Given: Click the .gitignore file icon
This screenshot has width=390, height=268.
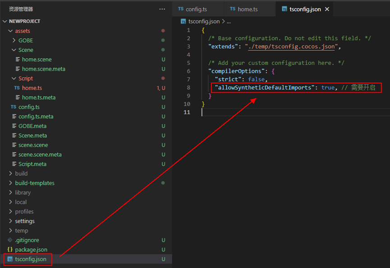Looking at the screenshot, I should tap(10, 240).
